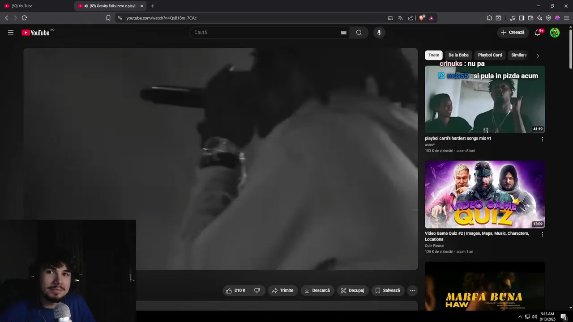Click the Descarcă download button
The image size is (573, 322).
coord(317,291)
